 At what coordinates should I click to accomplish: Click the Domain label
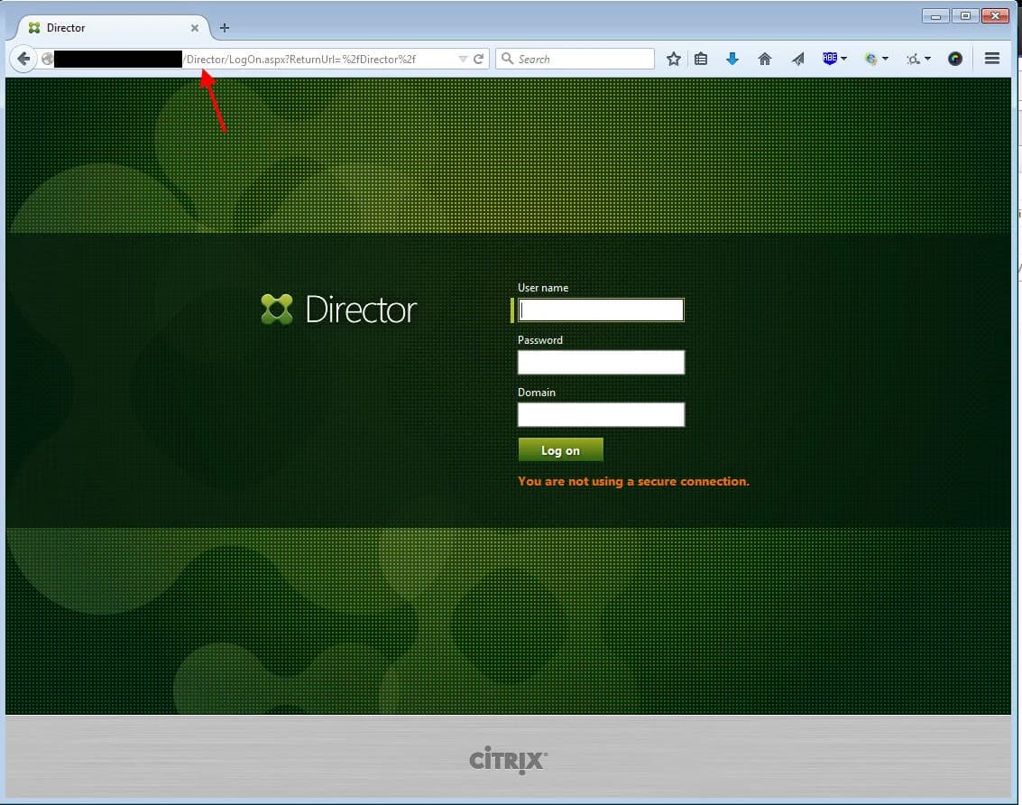[x=536, y=392]
